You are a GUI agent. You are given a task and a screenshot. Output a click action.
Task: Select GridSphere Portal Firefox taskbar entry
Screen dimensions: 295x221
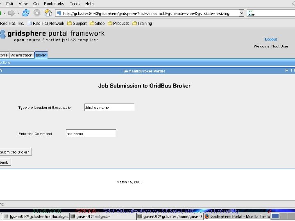[237, 216]
